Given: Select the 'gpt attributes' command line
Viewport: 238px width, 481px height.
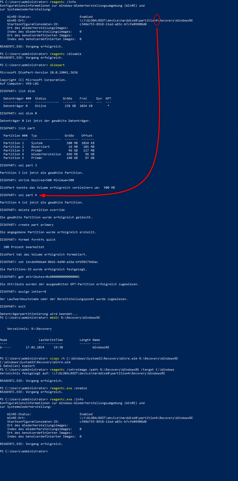Looking at the screenshot, I should click(49, 277).
